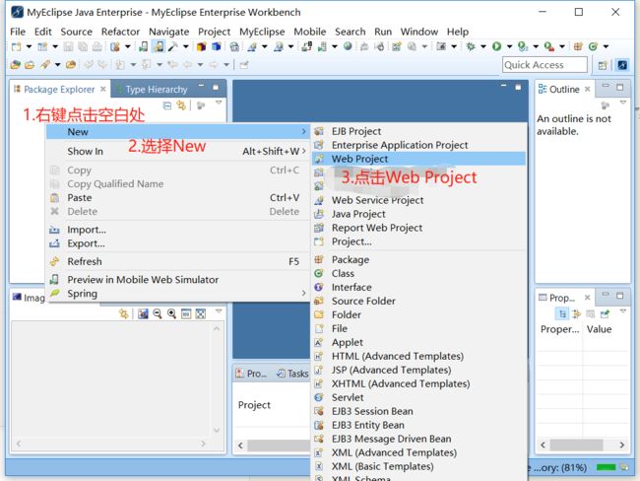Click the yellow deploy cube toolbar icon
Image resolution: width=640 pixels, height=481 pixels.
point(201,46)
